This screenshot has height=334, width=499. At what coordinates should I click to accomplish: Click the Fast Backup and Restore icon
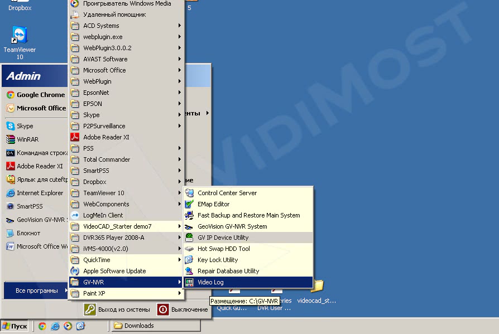tap(190, 215)
